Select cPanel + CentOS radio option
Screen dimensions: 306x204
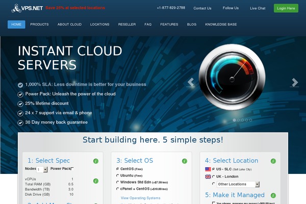click(117, 189)
